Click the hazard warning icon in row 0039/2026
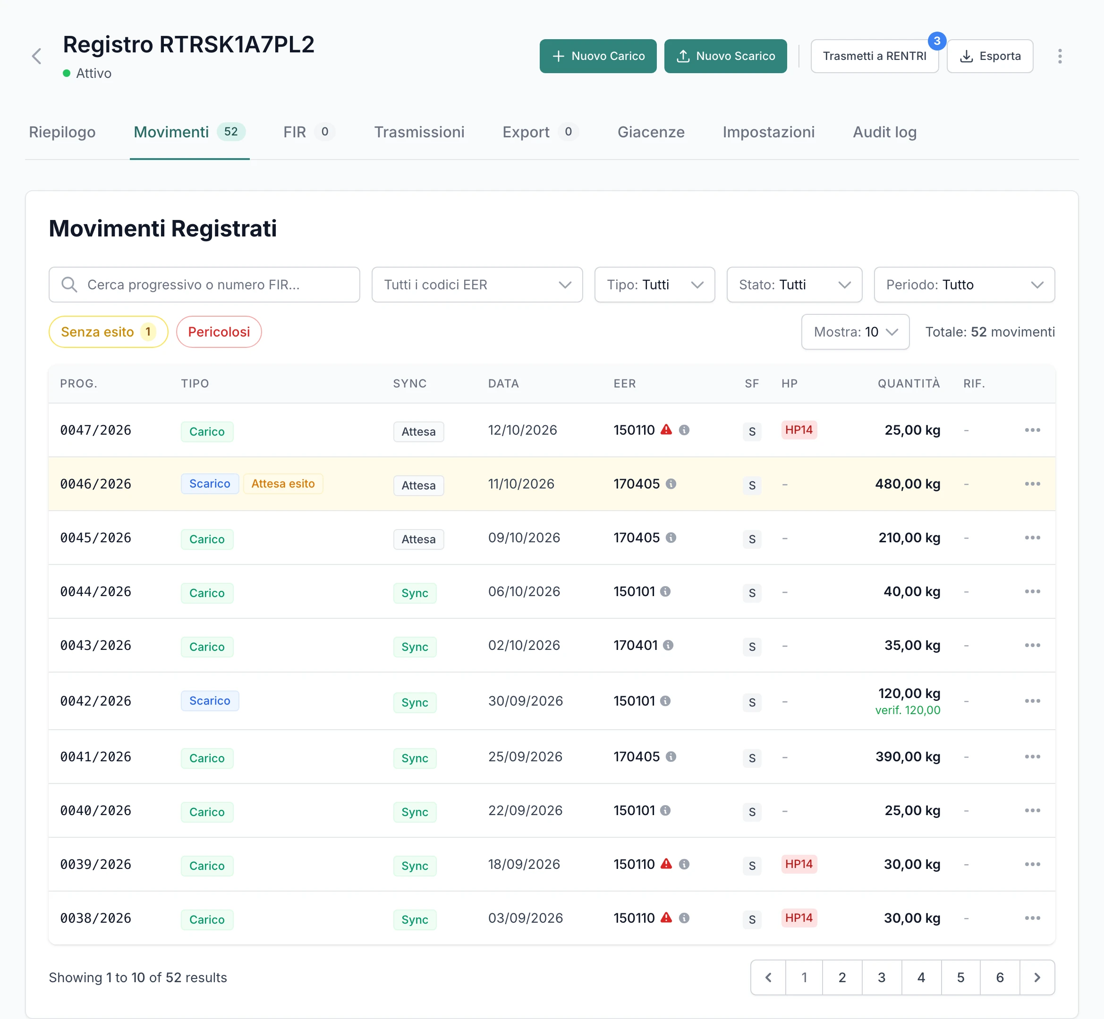Image resolution: width=1104 pixels, height=1019 pixels. click(x=666, y=864)
